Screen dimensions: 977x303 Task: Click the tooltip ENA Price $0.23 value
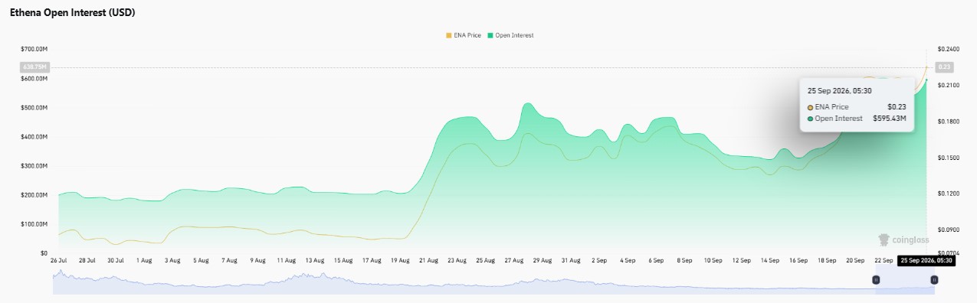coord(897,107)
